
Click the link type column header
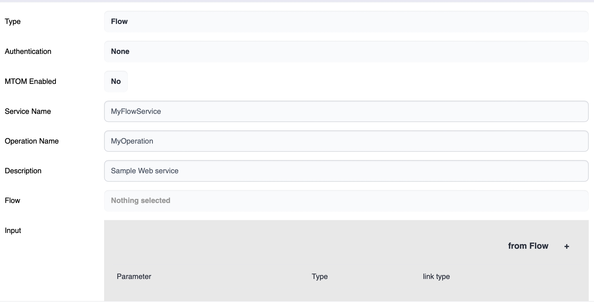coord(436,277)
